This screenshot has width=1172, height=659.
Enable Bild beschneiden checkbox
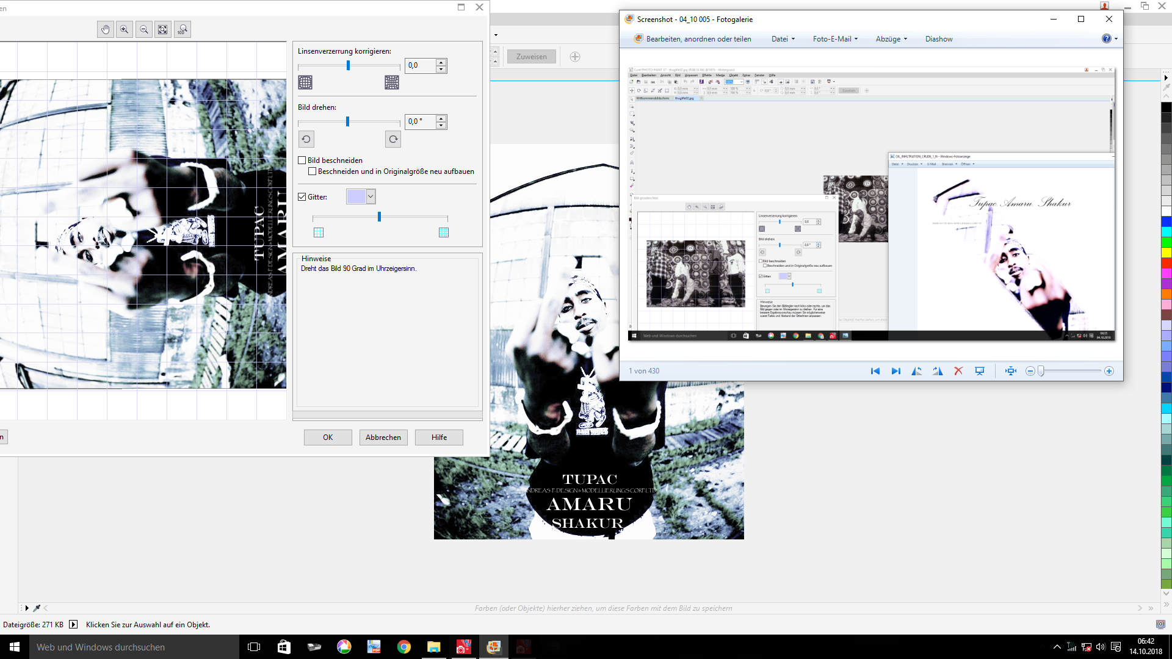[x=302, y=160]
